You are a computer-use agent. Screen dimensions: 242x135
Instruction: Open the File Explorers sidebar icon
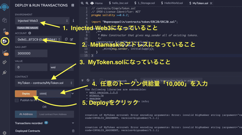click(x=5, y=20)
